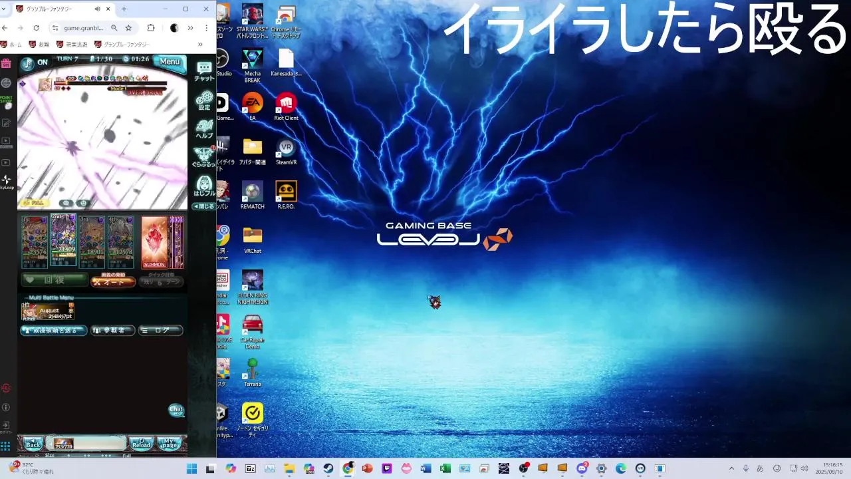Click the SkyLeap icon in left sidebar

(6, 182)
